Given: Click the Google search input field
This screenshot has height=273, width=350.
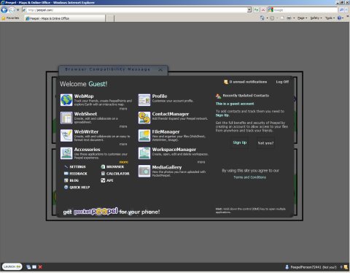Looking at the screenshot, I should [x=306, y=10].
